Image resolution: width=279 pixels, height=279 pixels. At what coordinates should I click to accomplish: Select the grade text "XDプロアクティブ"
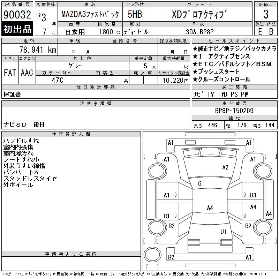199,14
